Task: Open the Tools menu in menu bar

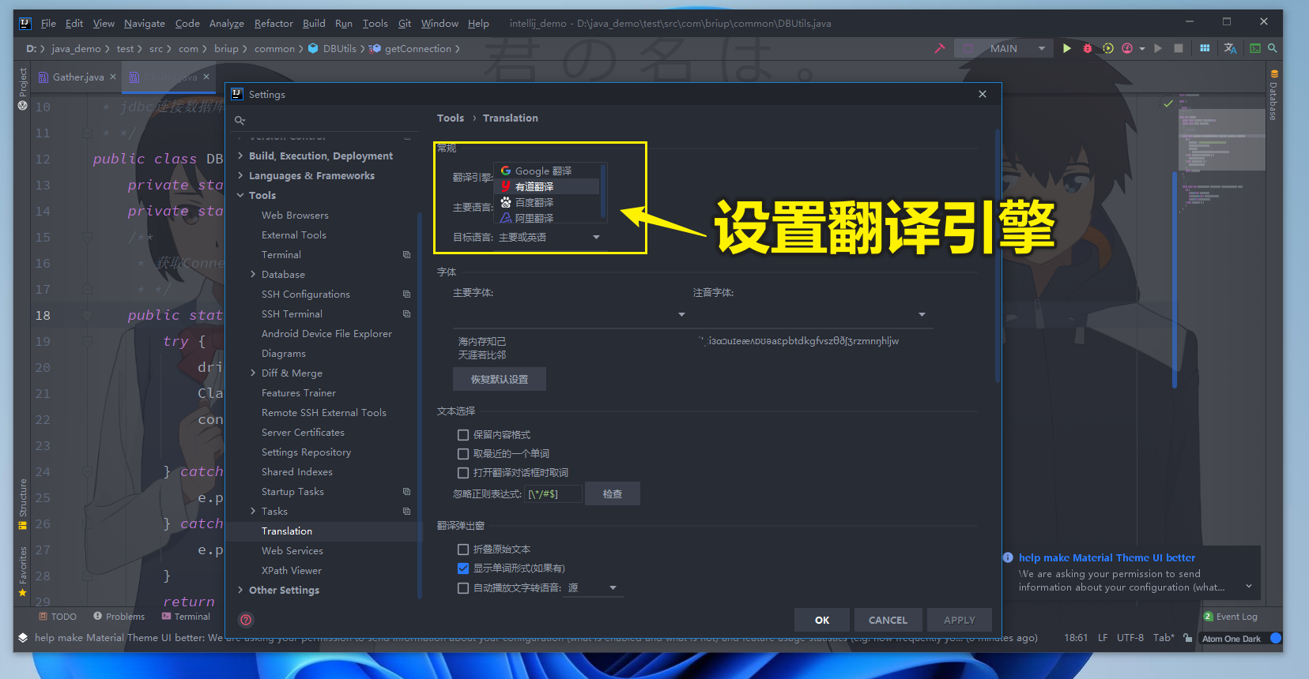Action: 375,24
